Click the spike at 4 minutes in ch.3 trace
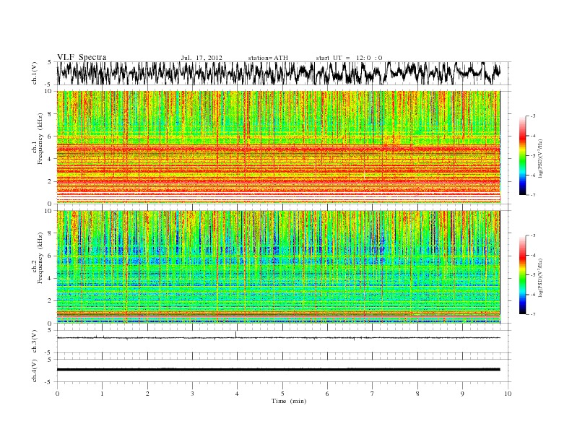The width and height of the screenshot is (572, 442). coord(236,334)
